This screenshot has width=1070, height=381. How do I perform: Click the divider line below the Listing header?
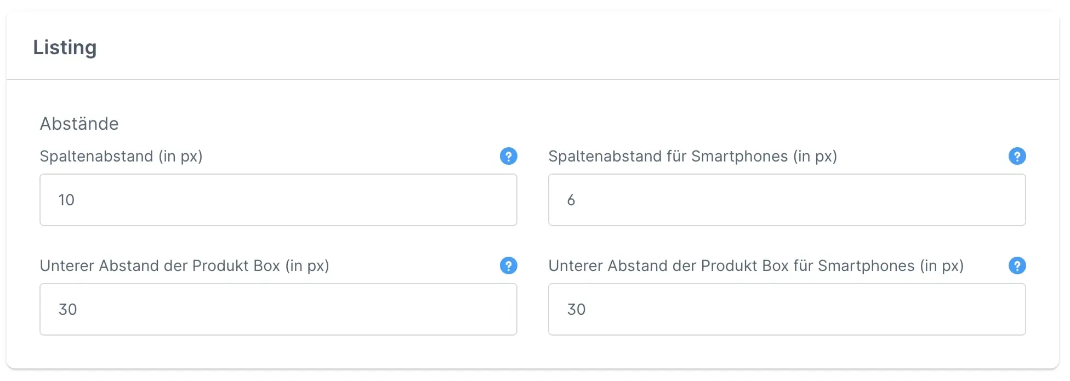533,79
